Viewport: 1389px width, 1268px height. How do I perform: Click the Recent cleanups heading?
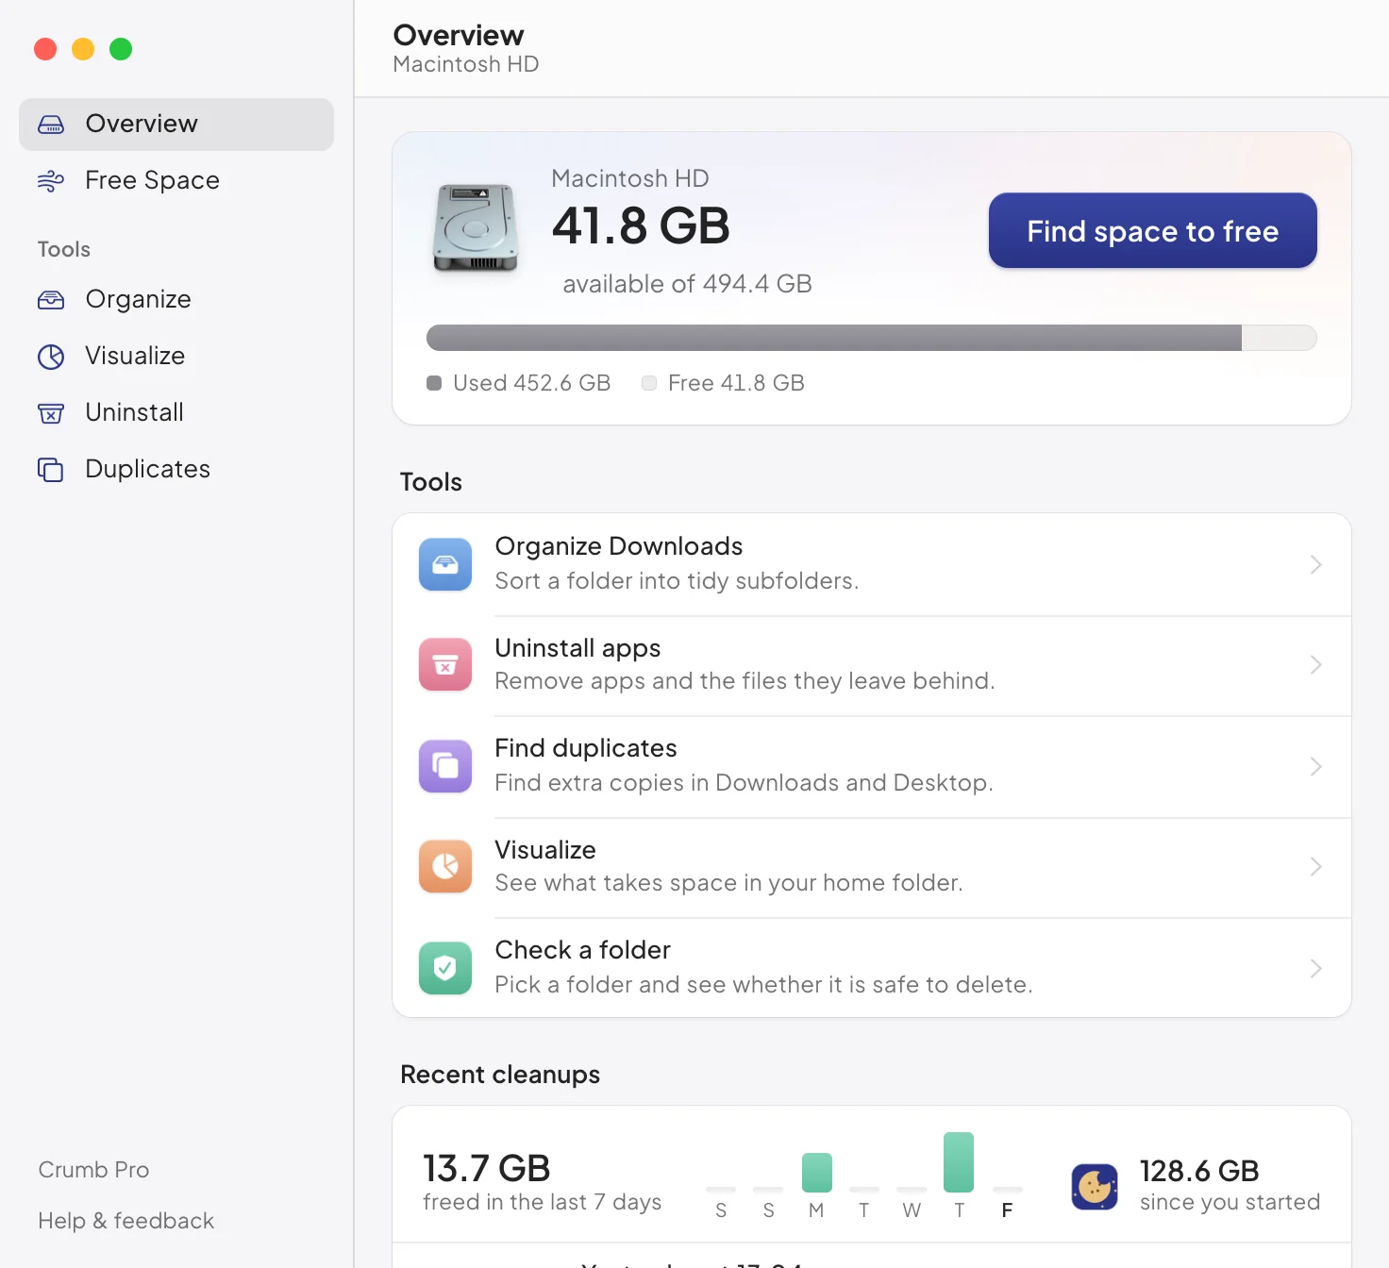click(x=500, y=1075)
